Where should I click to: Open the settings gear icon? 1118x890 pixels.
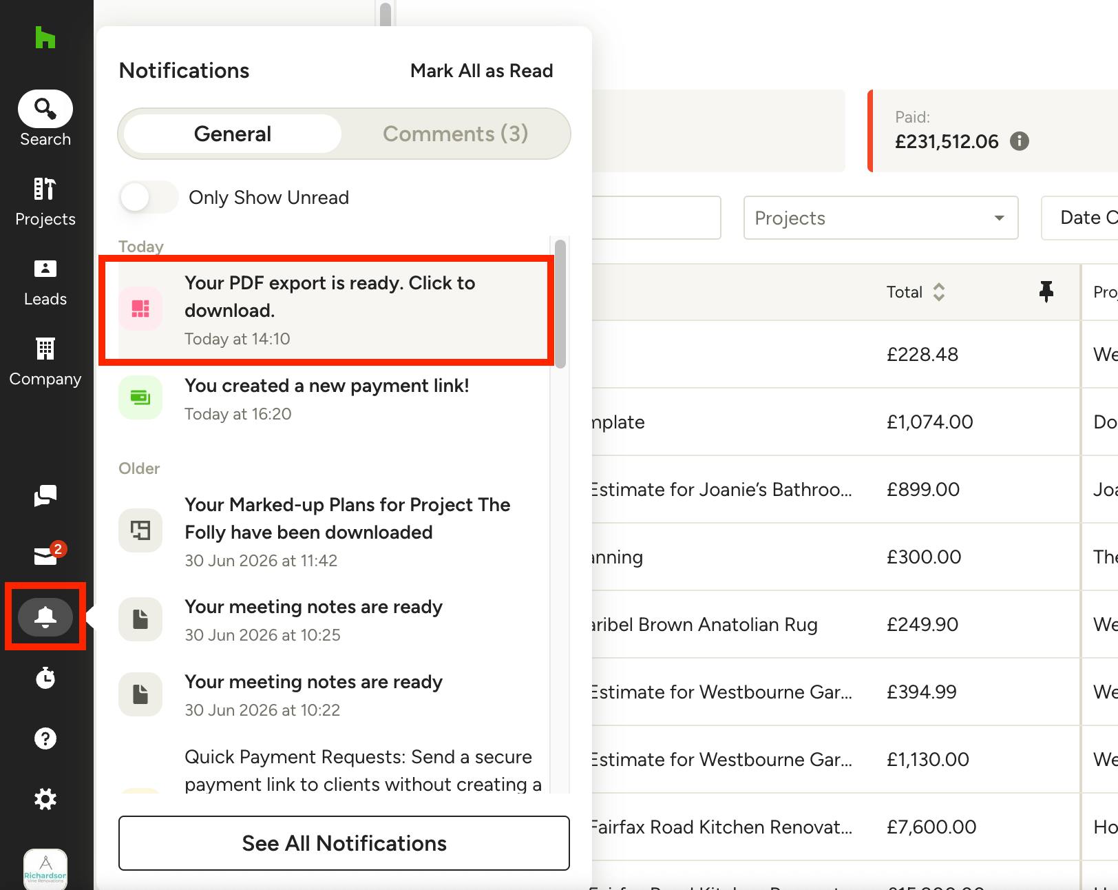(x=45, y=799)
